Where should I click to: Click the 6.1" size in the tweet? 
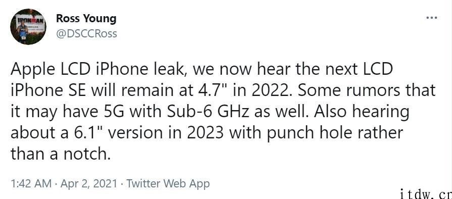point(85,133)
